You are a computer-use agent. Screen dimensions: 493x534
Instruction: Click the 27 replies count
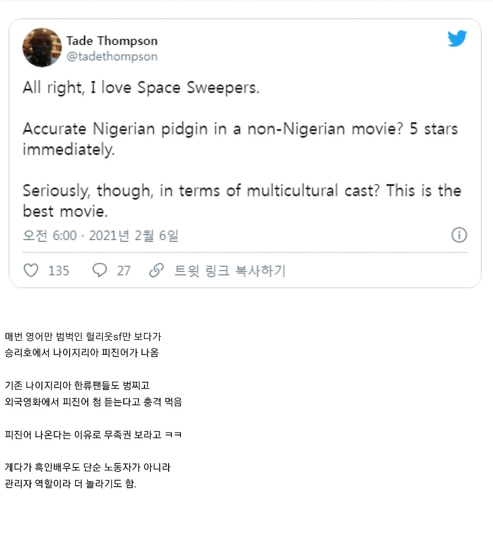124,271
